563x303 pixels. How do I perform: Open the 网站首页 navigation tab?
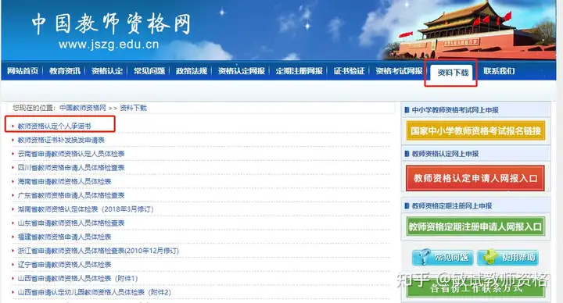click(x=23, y=71)
